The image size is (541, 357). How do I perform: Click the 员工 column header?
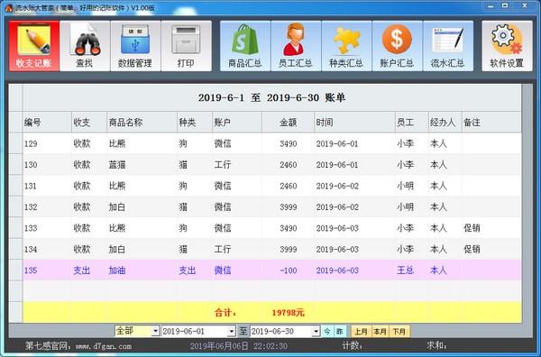click(x=412, y=122)
